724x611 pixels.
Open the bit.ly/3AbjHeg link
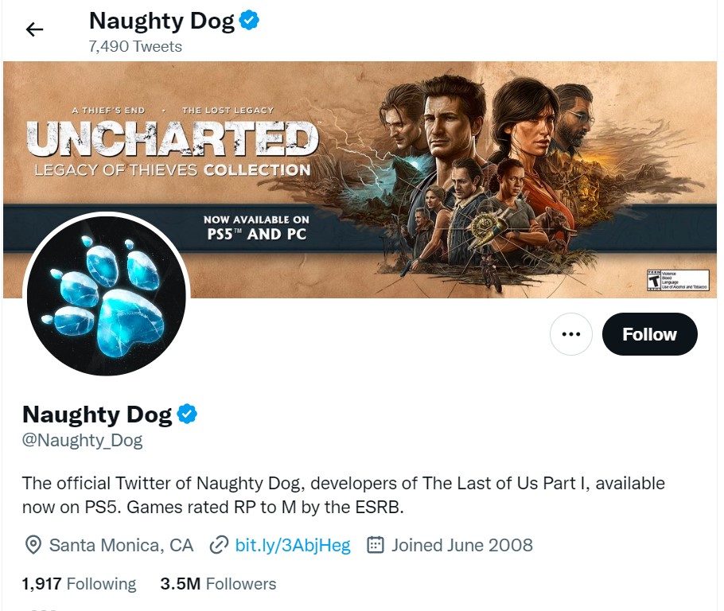(x=293, y=545)
